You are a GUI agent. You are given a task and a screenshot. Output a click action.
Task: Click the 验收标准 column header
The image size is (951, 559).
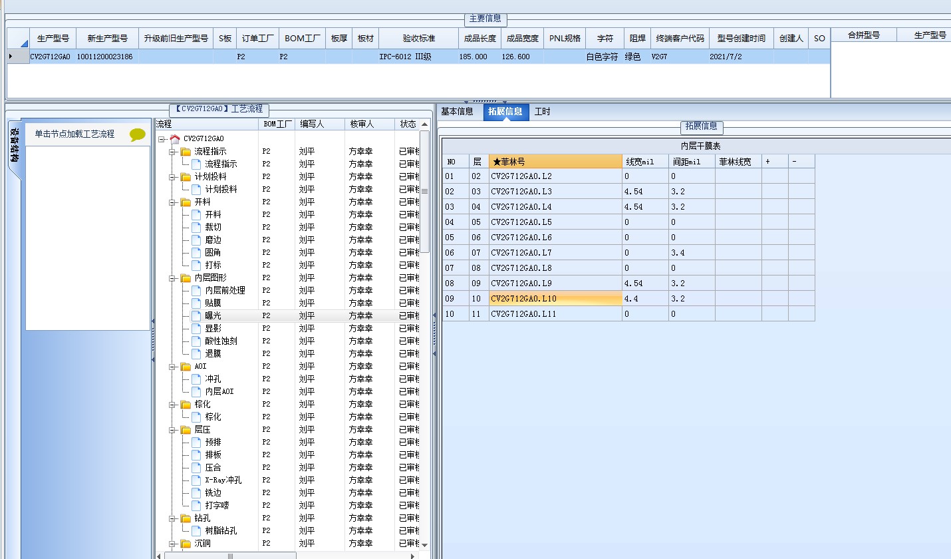click(418, 39)
